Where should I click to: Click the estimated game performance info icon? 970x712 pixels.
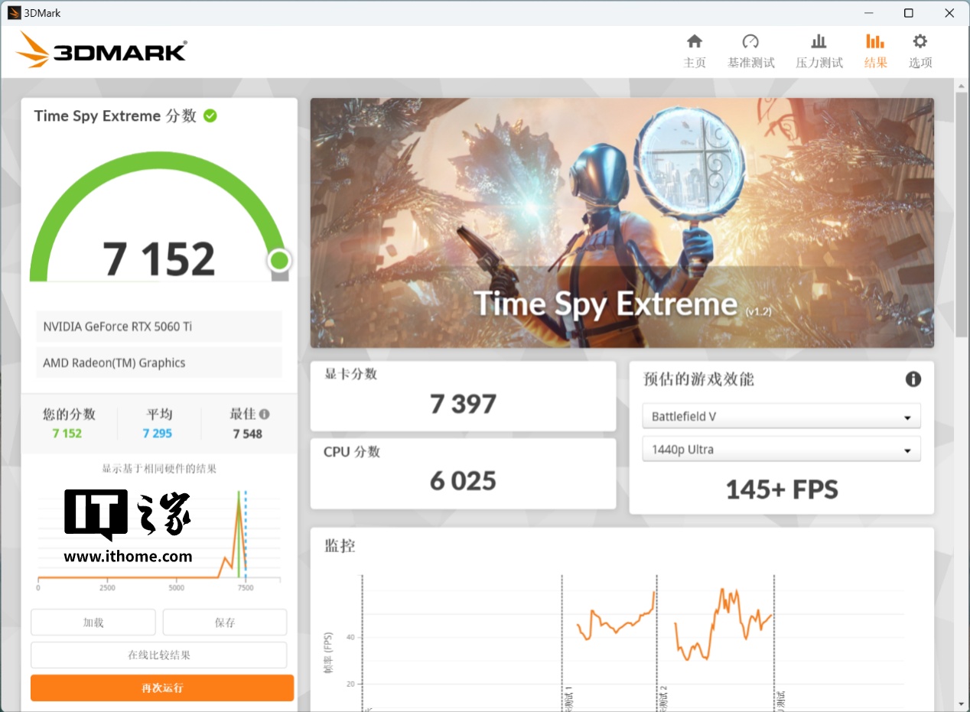913,379
